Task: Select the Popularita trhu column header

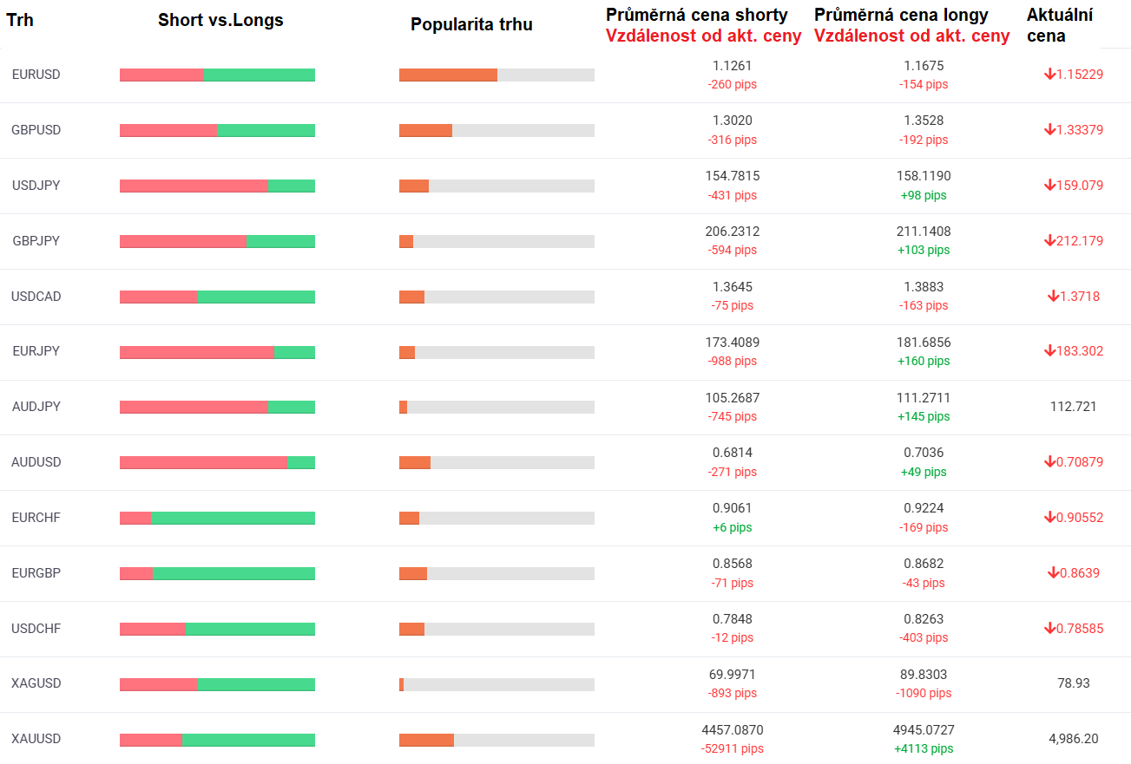Action: point(471,24)
